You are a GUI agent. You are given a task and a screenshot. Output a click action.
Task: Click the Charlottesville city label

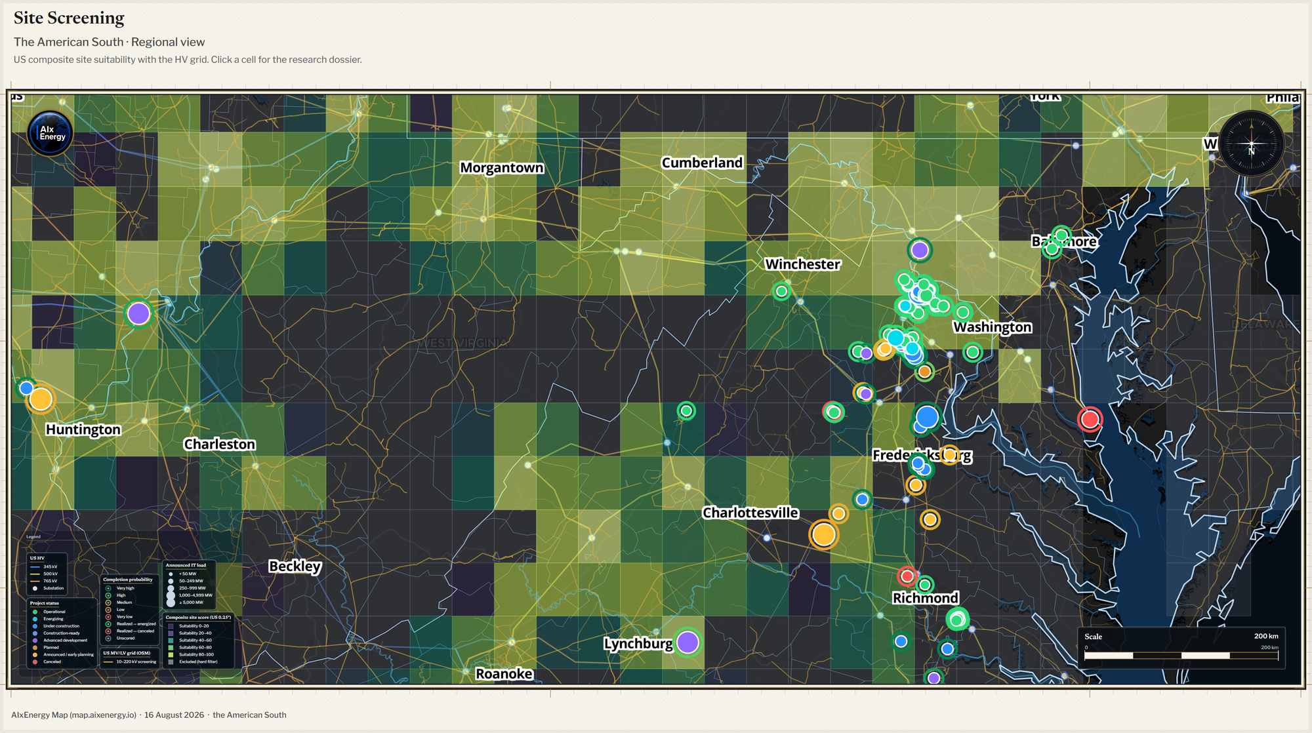tap(750, 513)
